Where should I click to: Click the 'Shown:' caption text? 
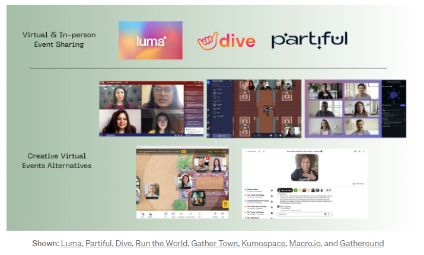point(46,243)
